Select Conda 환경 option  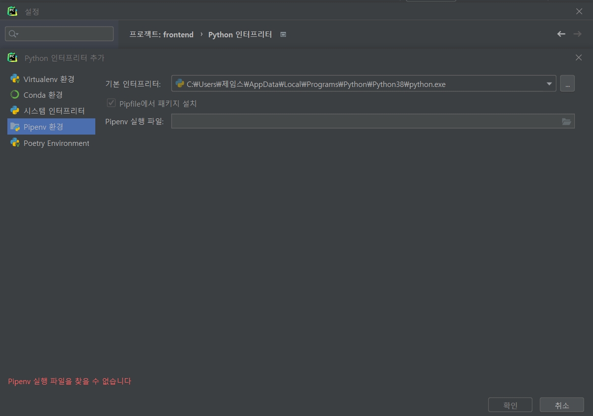(51, 95)
